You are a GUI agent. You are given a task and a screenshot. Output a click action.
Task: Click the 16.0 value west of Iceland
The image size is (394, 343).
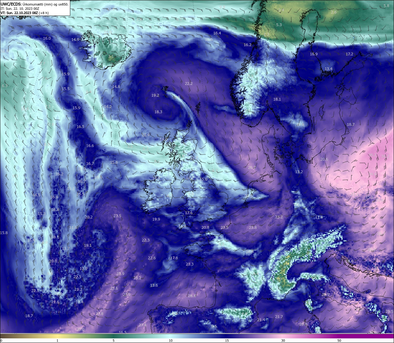(47, 38)
